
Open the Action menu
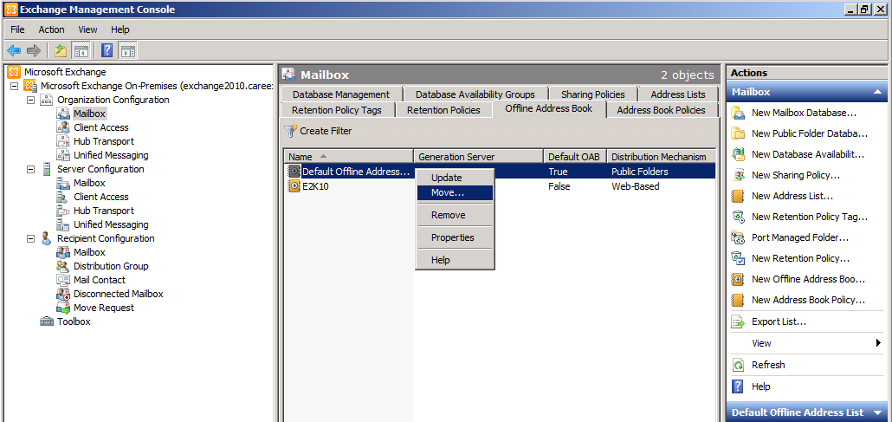tap(51, 29)
